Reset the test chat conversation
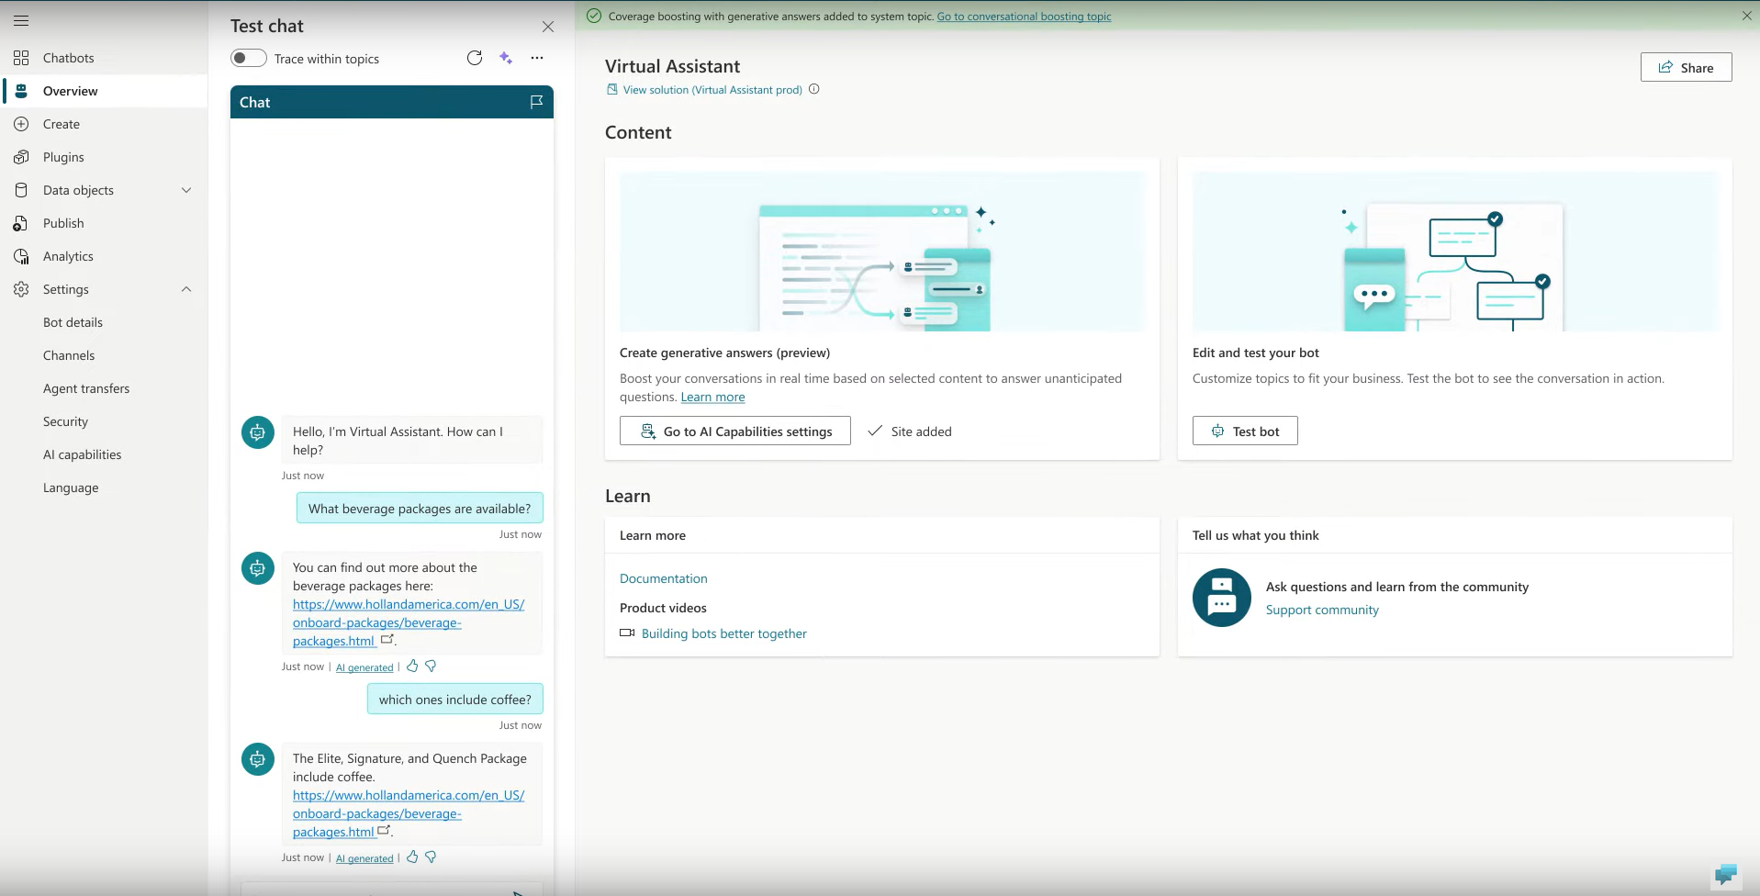This screenshot has height=896, width=1760. click(475, 58)
